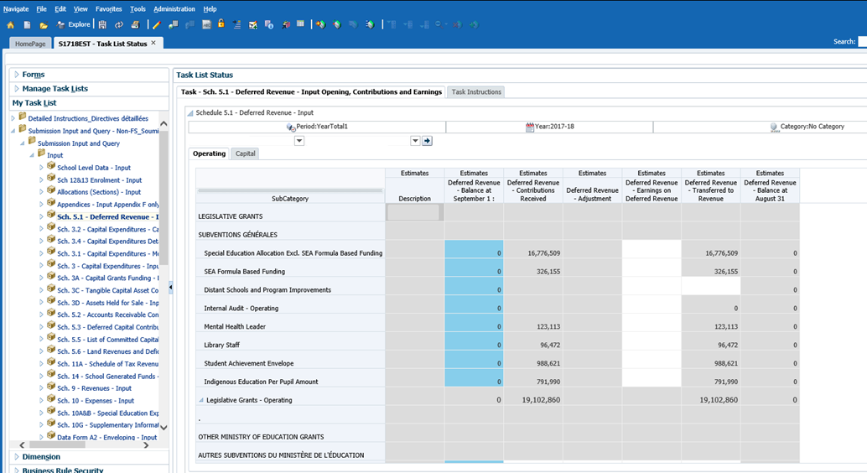Switch to the Capital tab

(x=246, y=153)
